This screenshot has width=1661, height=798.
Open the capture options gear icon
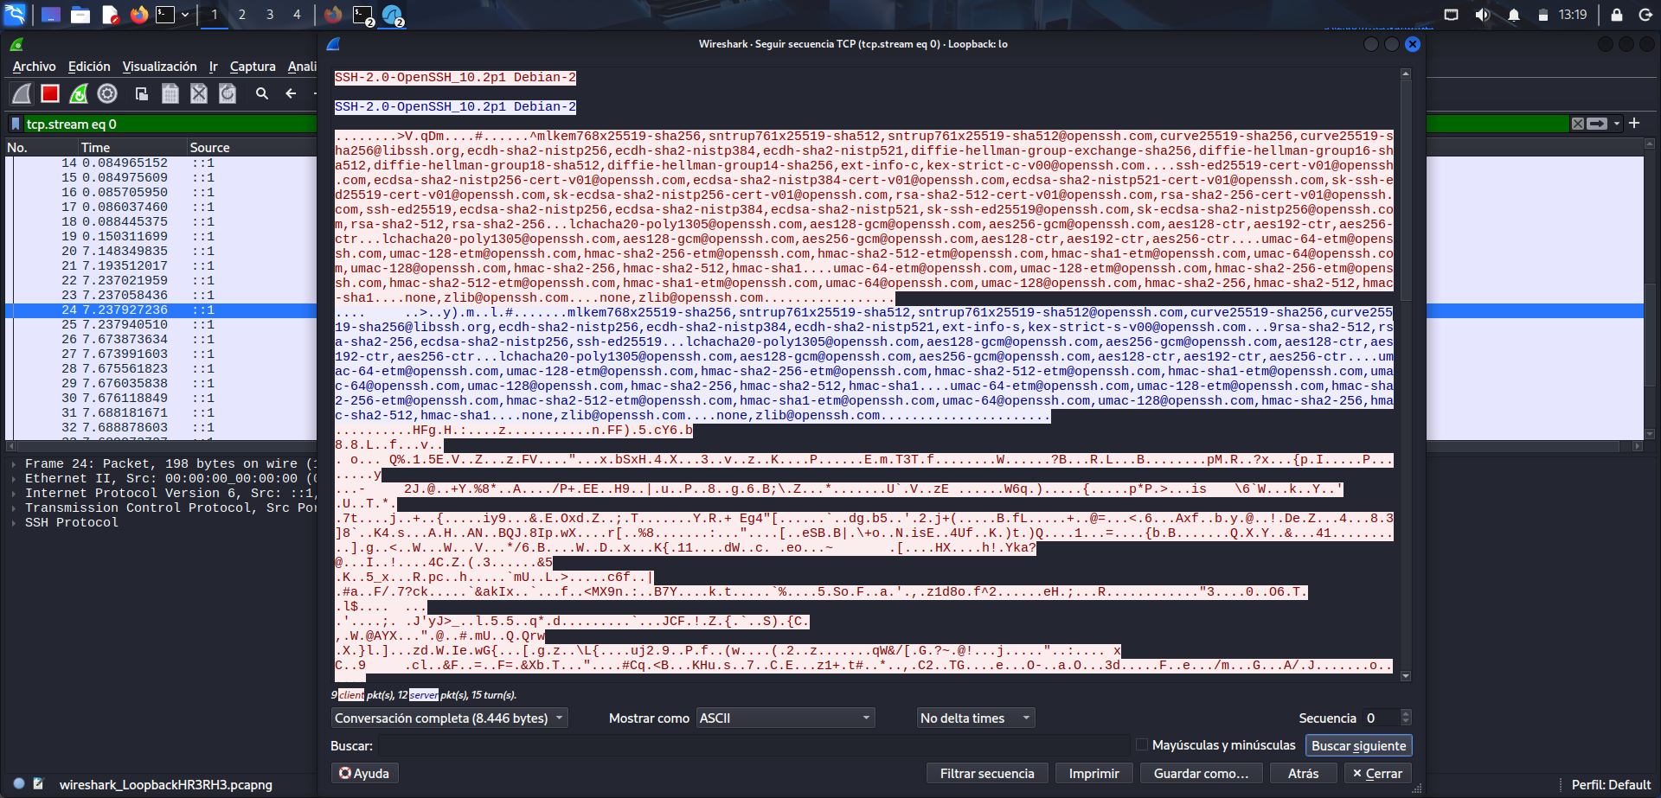click(108, 93)
